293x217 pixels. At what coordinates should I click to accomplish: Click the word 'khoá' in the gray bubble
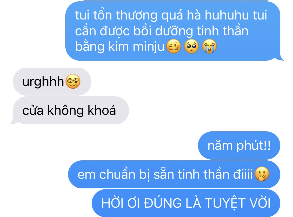(102, 110)
